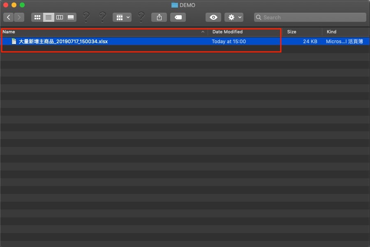Switch to gallery view
This screenshot has height=247, width=370.
pos(71,17)
